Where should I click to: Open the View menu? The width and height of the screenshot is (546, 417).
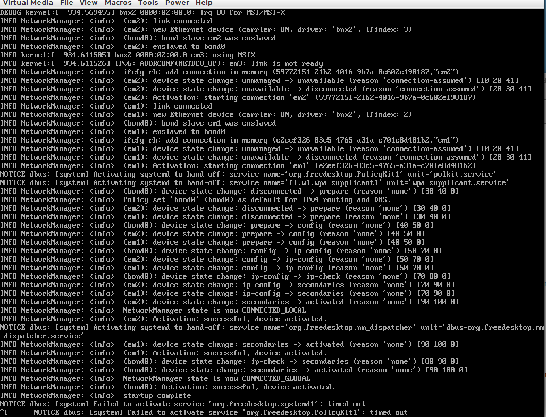[89, 3]
